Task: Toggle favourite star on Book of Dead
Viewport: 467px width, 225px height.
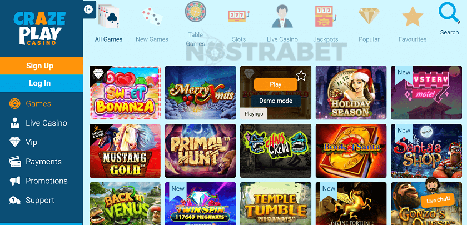Action: (x=301, y=76)
